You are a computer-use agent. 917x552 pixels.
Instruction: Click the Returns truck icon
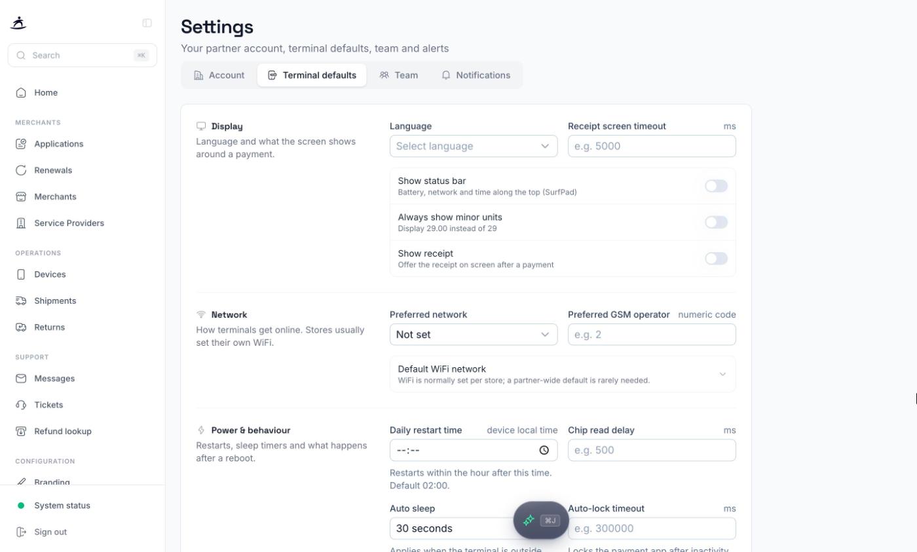pos(21,327)
